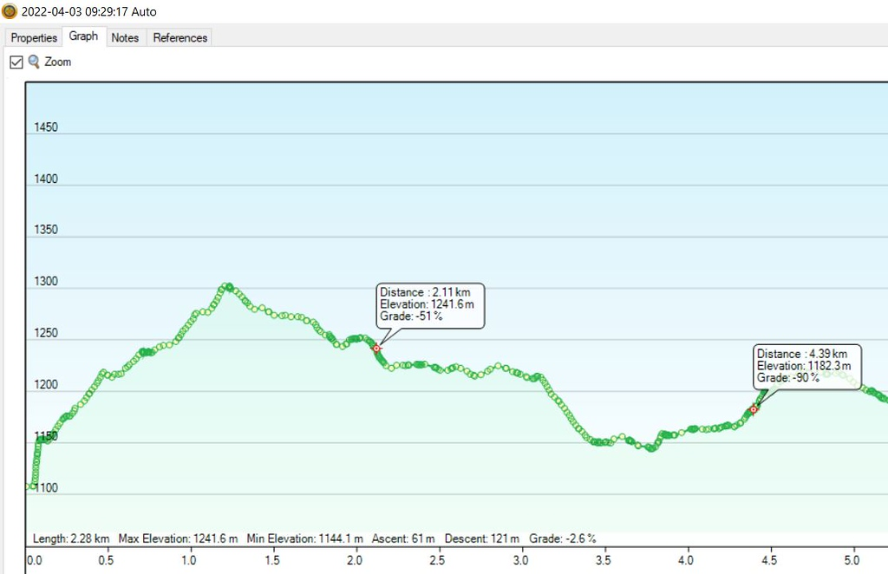The image size is (888, 574).
Task: Switch to the Properties tab
Action: point(34,37)
